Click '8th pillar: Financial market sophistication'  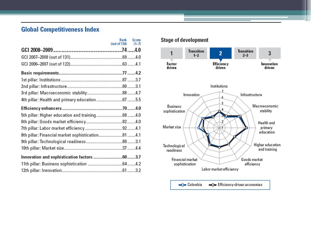coord(60,135)
